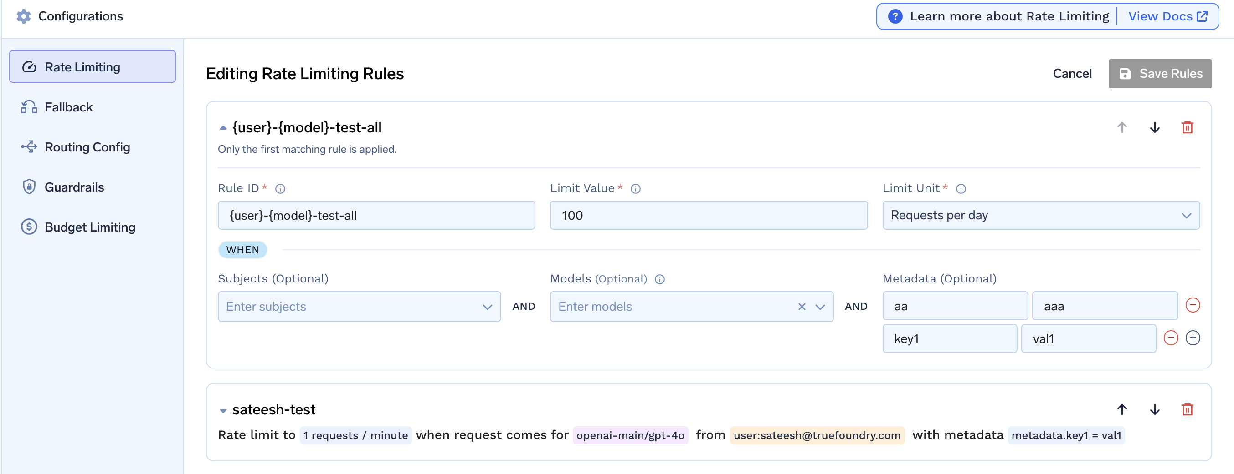Click the Configurations gear icon

pos(24,16)
